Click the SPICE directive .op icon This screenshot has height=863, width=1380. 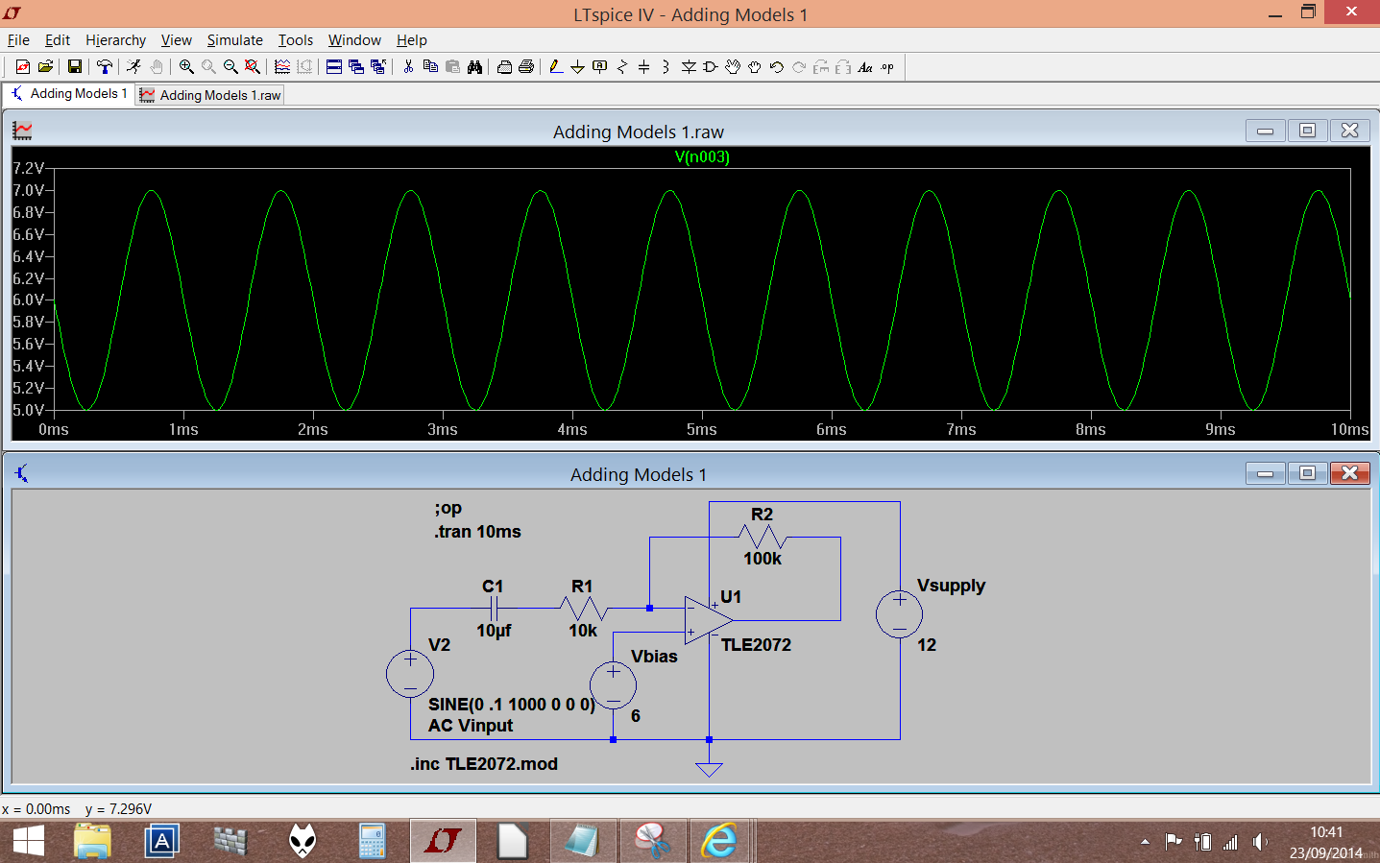pos(887,66)
